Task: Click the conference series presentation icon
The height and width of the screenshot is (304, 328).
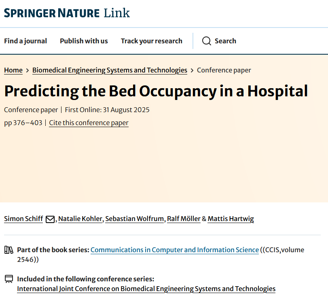Action: [x=9, y=279]
